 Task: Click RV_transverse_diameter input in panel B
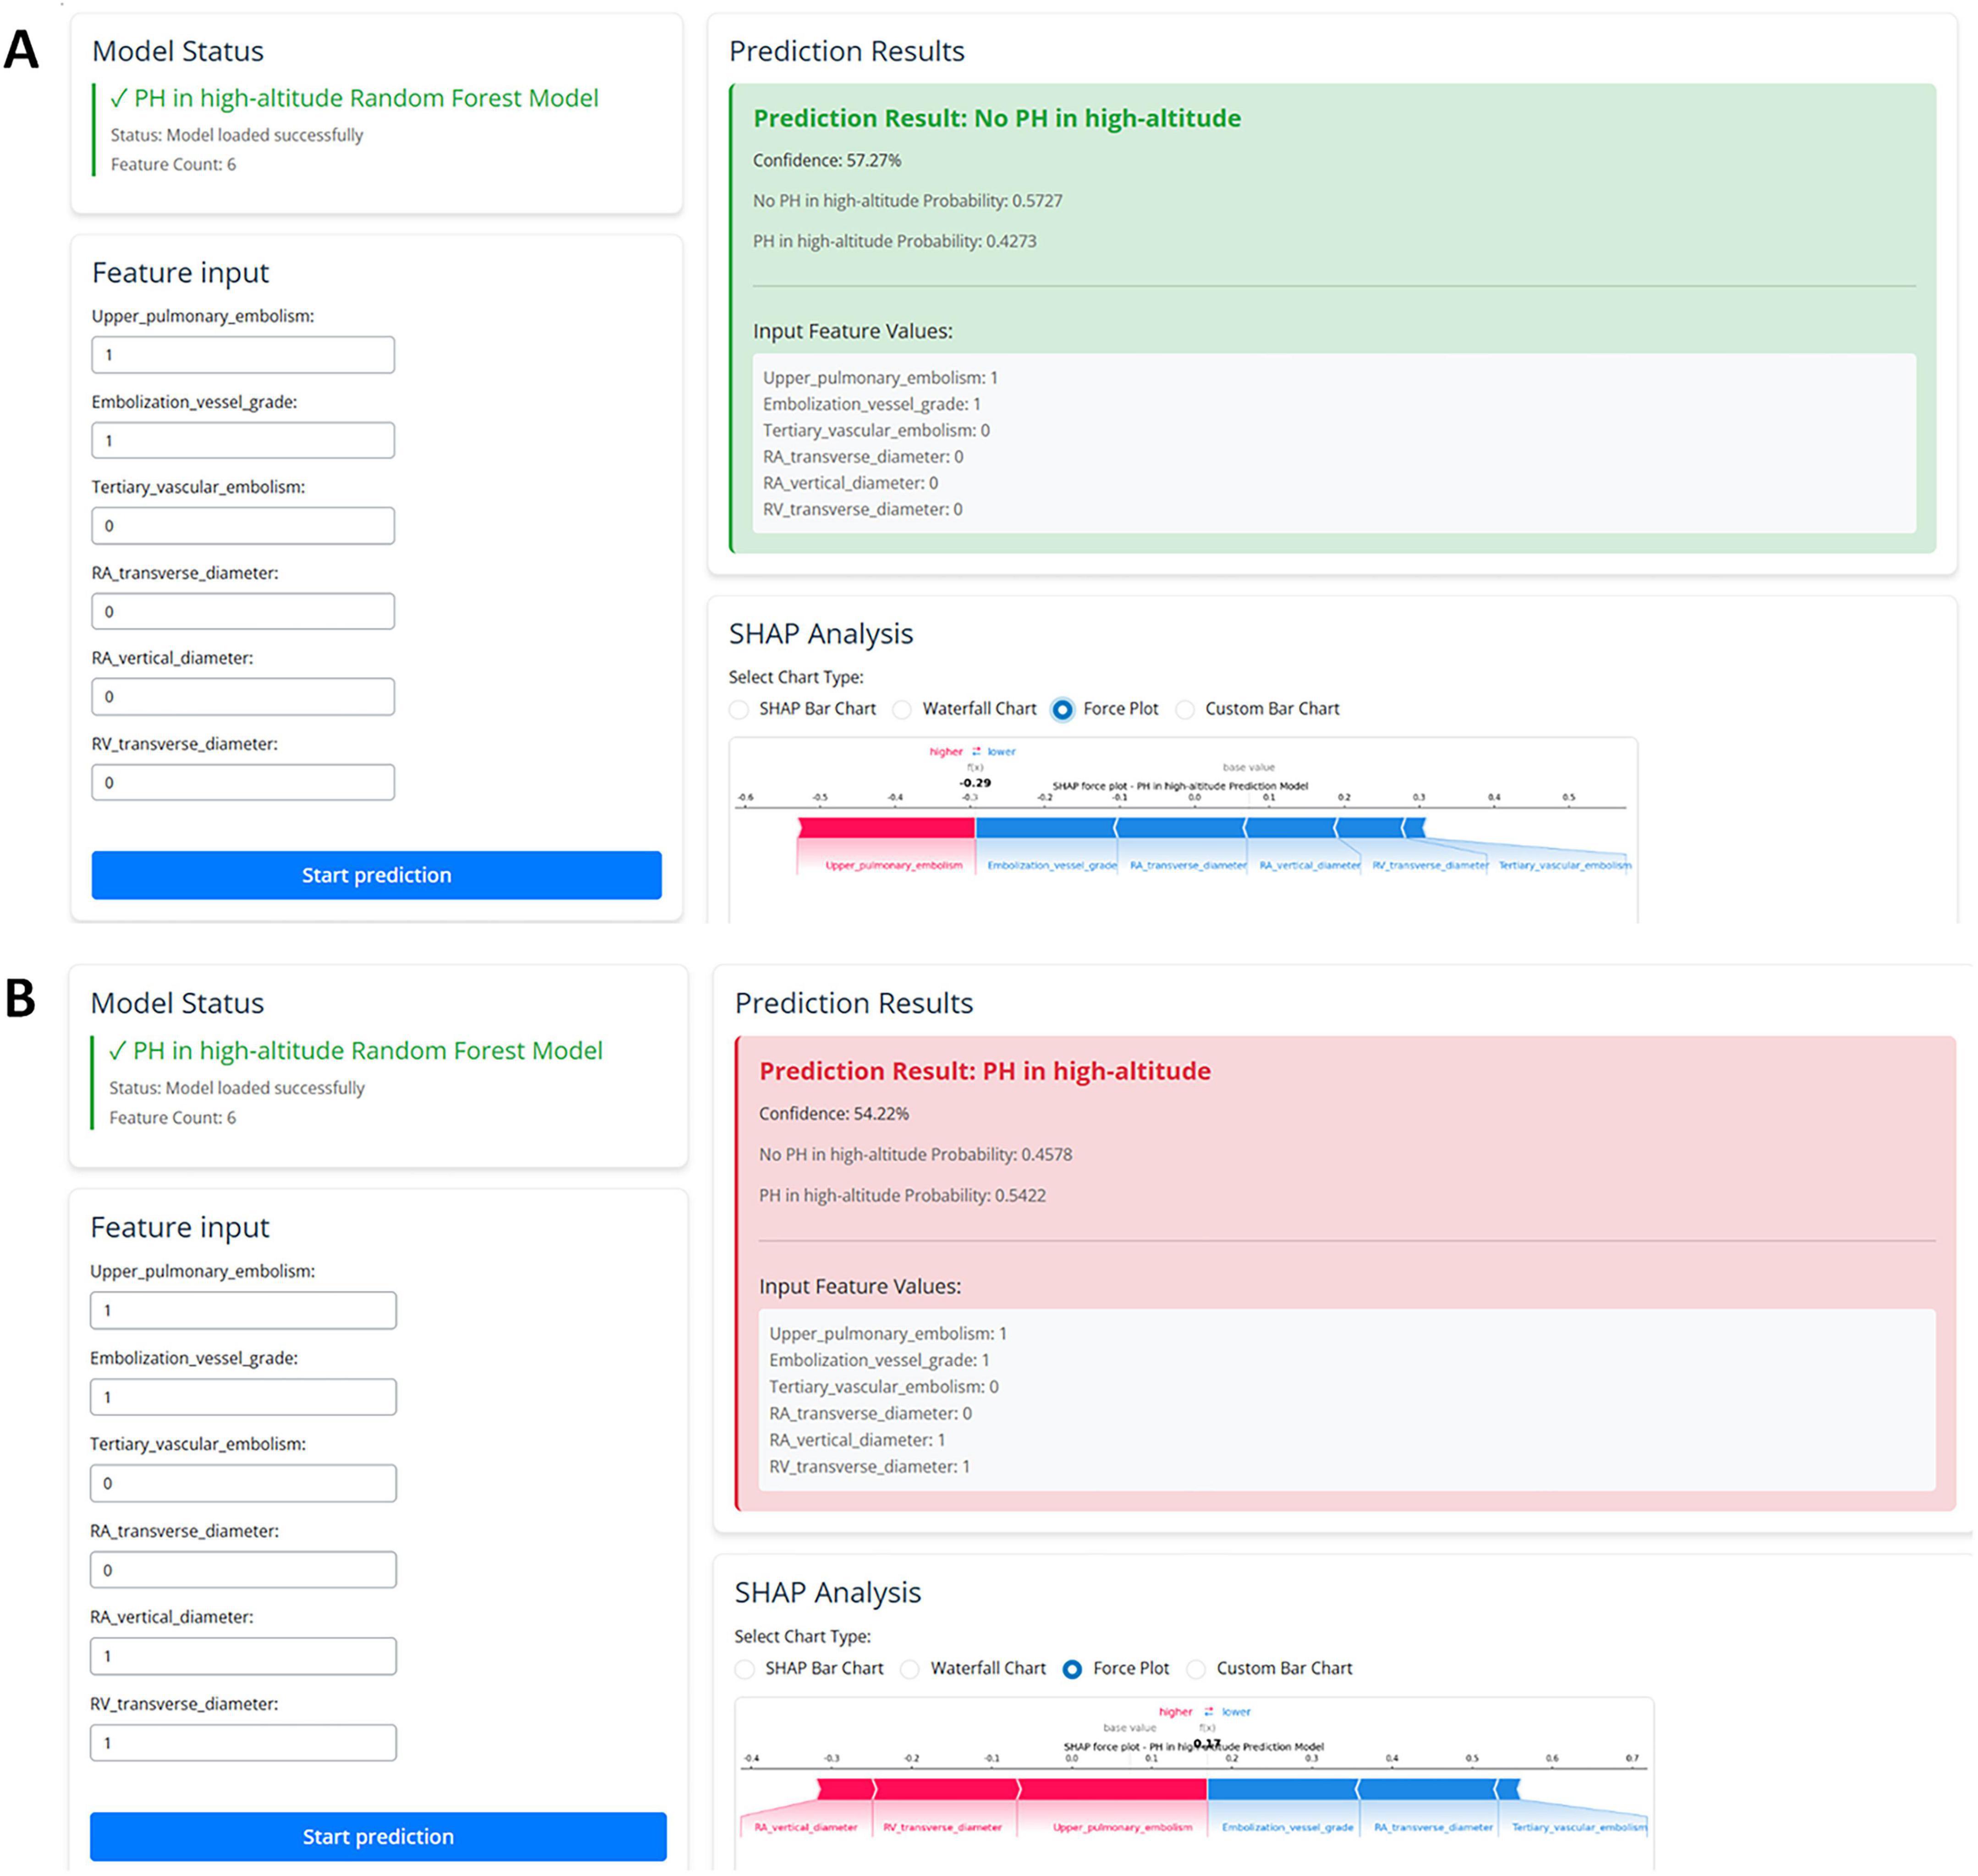click(243, 1743)
